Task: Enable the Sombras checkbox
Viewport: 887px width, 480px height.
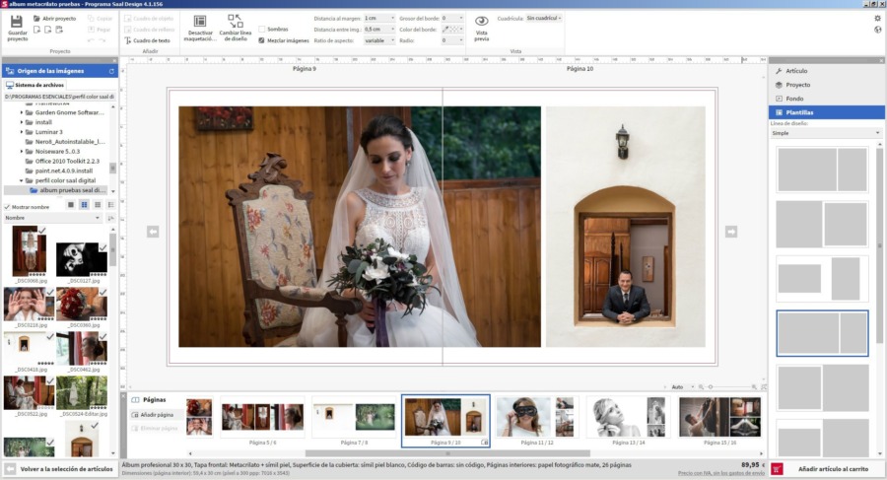Action: (261, 30)
